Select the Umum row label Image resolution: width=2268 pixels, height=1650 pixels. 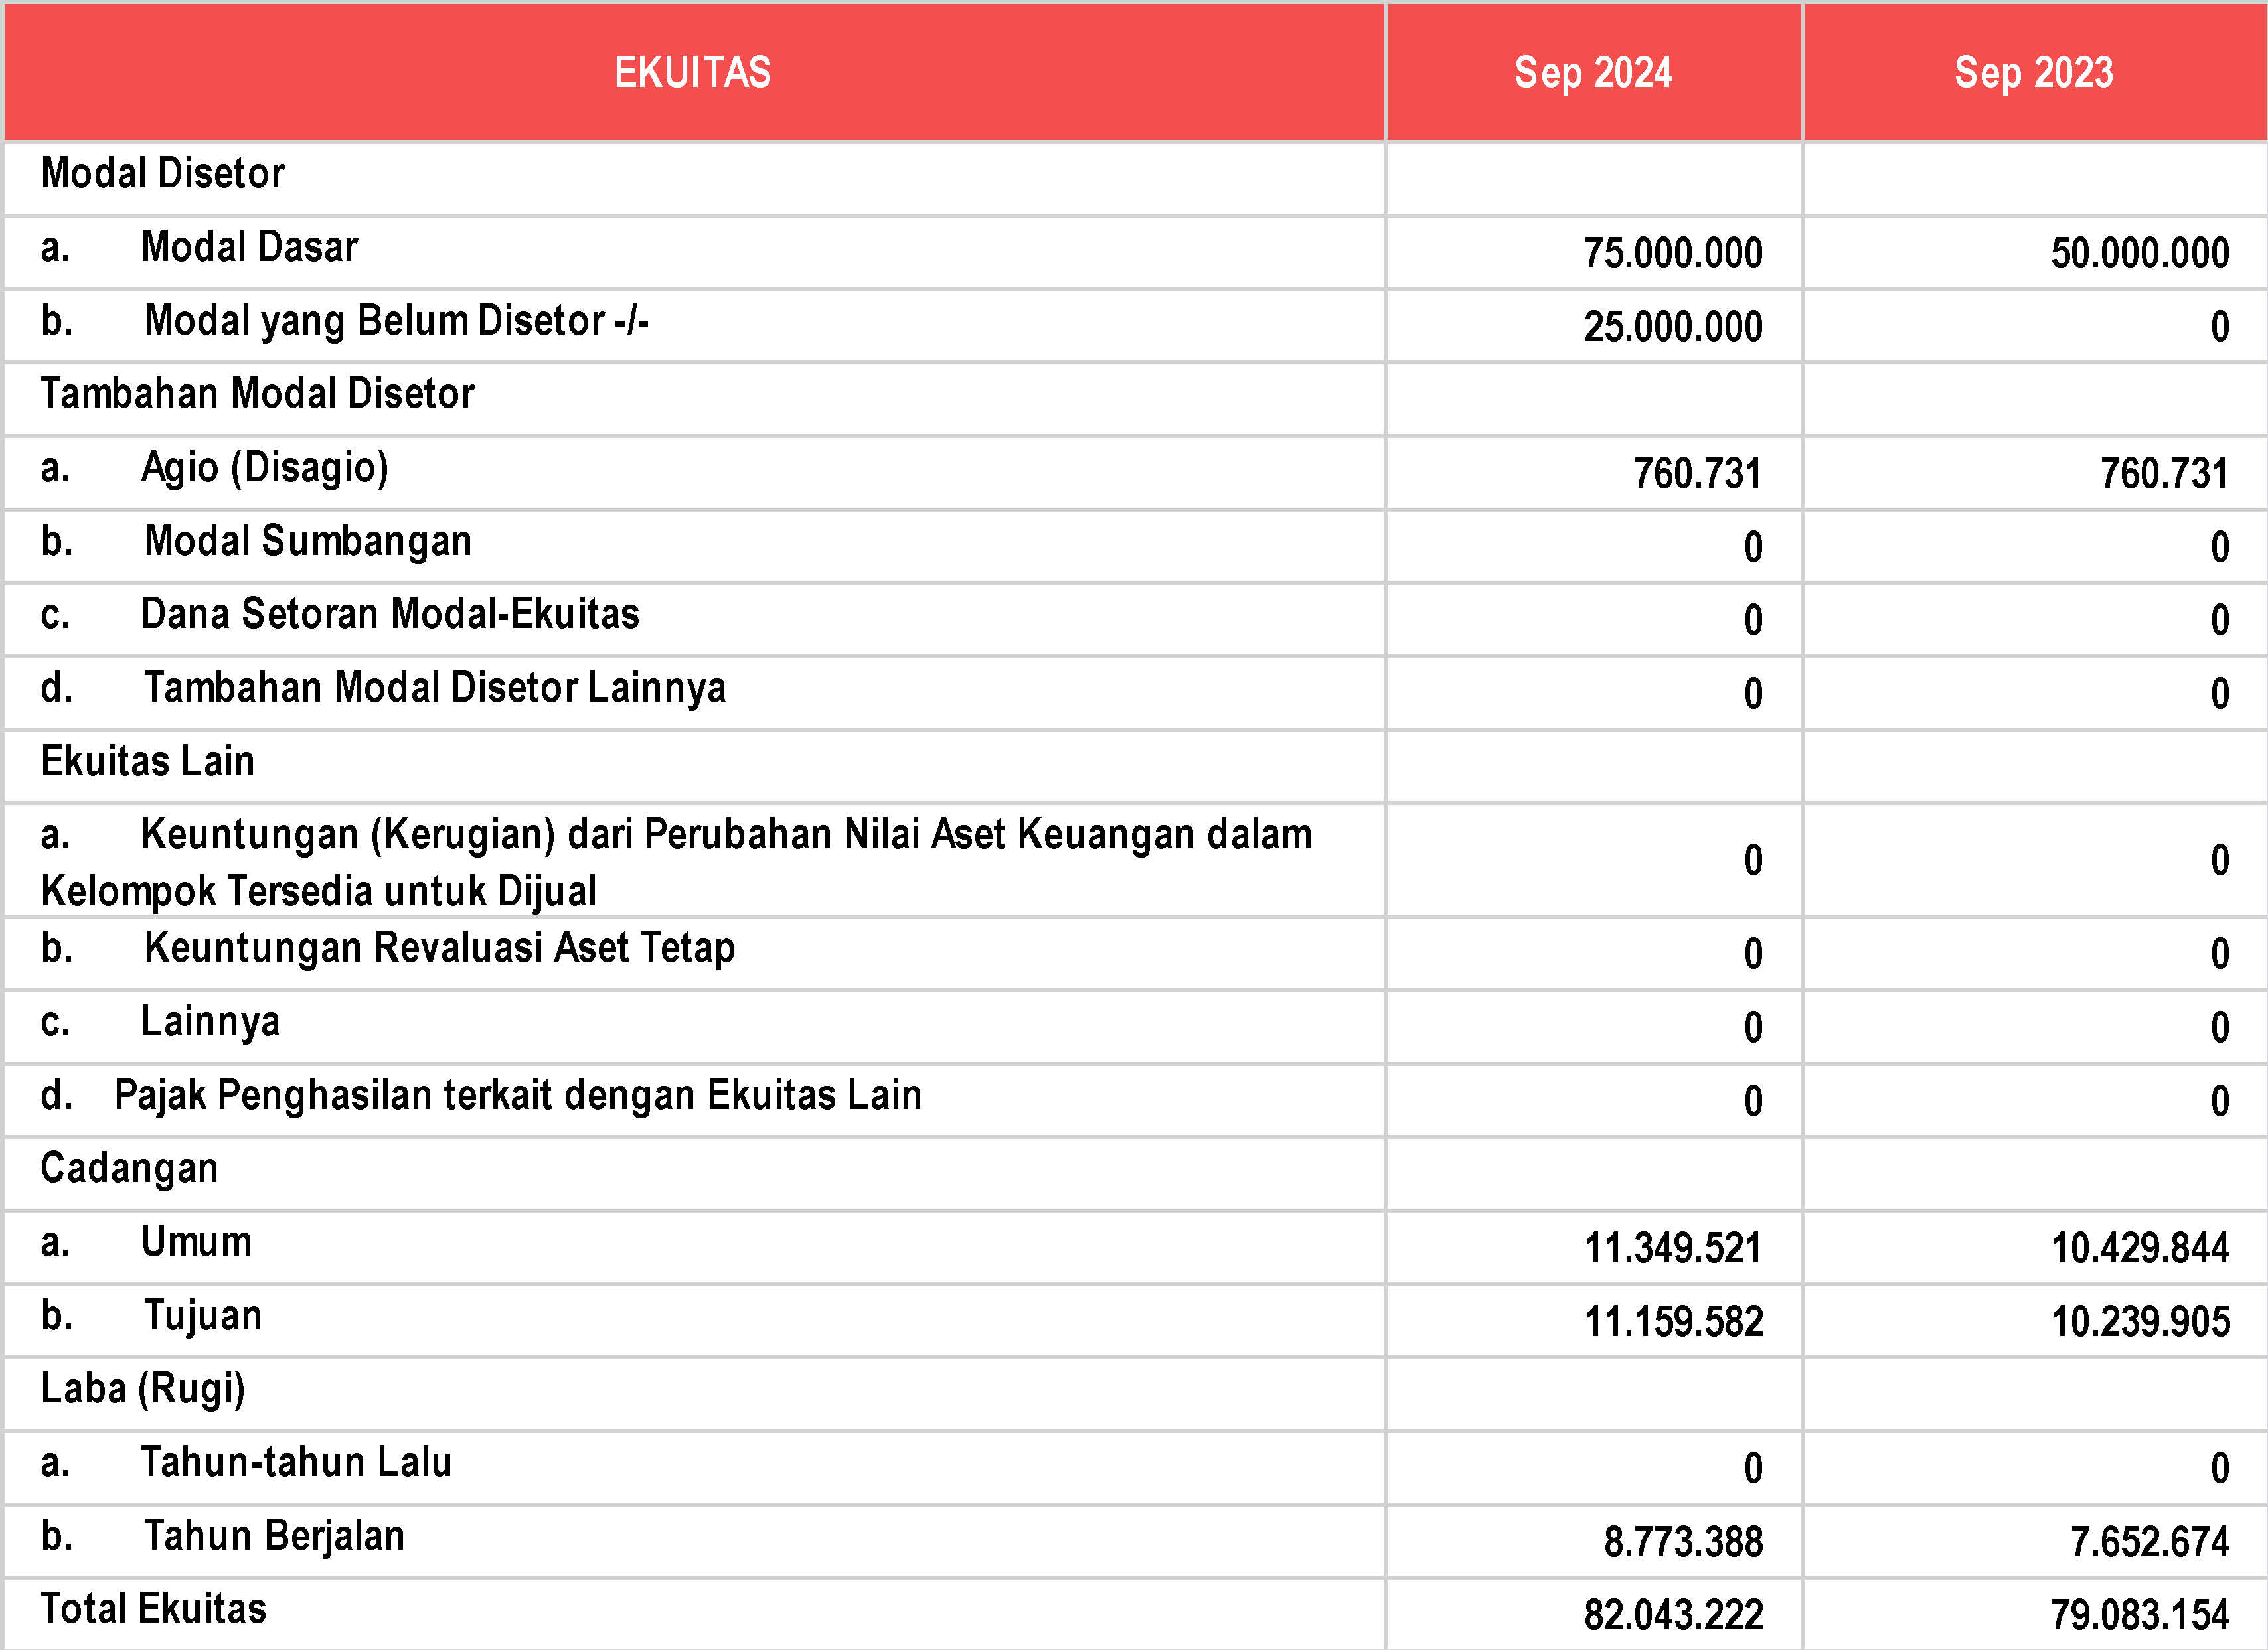point(196,1242)
